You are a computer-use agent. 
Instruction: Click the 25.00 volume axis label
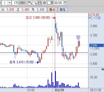tap(94, 77)
